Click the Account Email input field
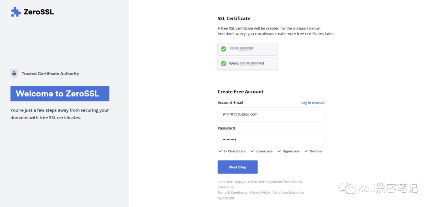The image size is (432, 207). click(271, 114)
